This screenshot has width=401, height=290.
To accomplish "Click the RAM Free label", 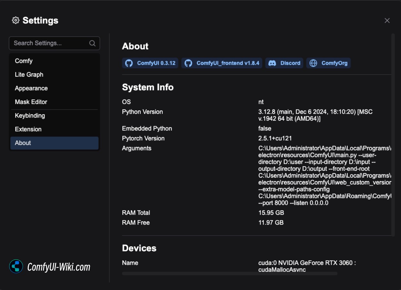I will tap(136, 223).
